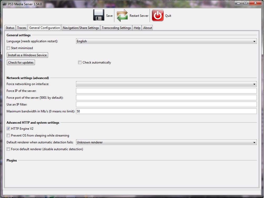Toggle Force default renderer checkbox
Viewport: 265px width, 198px height.
(x=8, y=149)
